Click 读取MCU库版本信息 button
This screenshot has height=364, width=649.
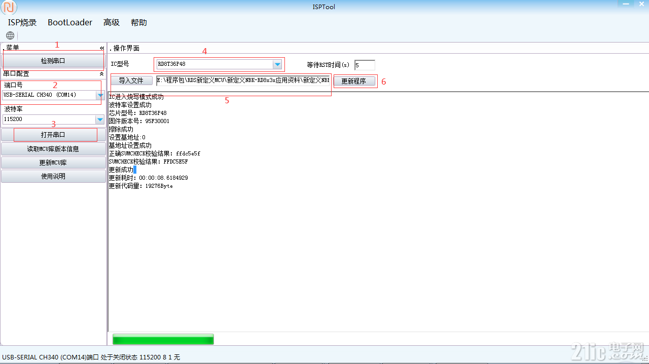coord(53,149)
